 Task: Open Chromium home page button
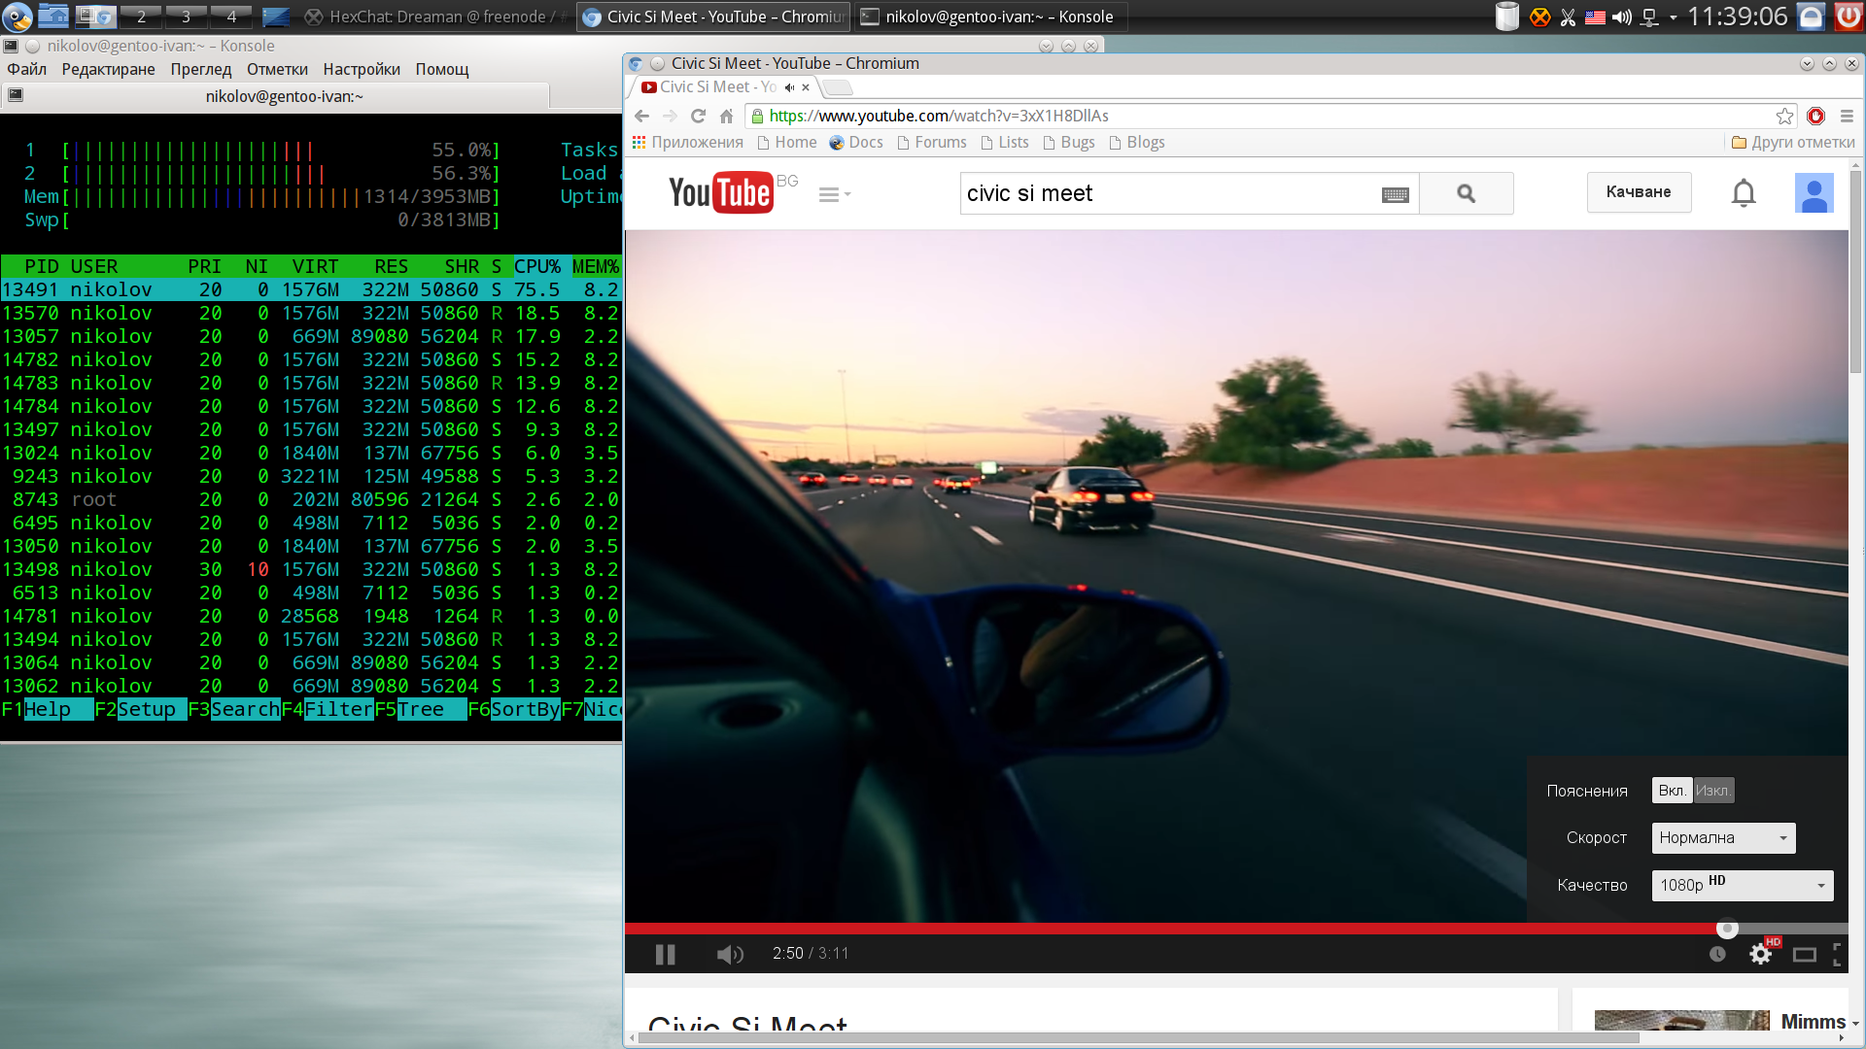click(x=726, y=116)
